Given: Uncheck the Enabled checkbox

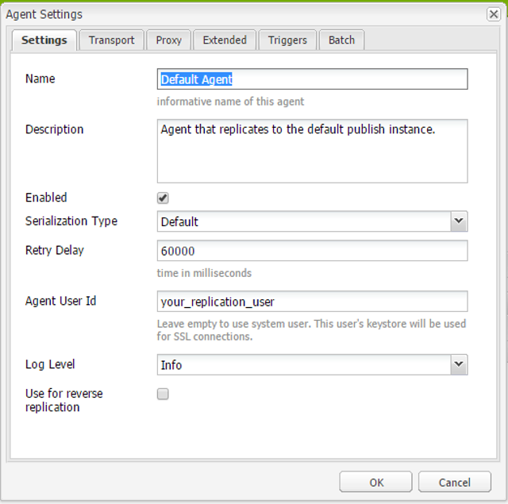Looking at the screenshot, I should point(163,198).
